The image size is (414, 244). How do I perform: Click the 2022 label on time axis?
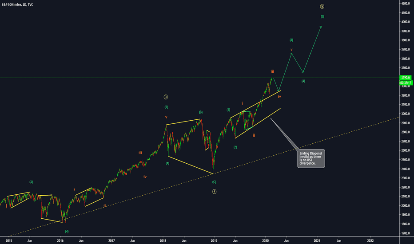pyautogui.click(x=370, y=240)
